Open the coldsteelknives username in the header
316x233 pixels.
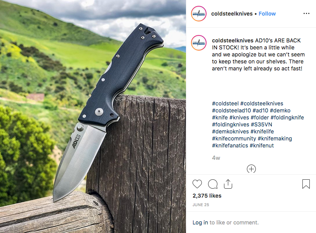pos(232,14)
